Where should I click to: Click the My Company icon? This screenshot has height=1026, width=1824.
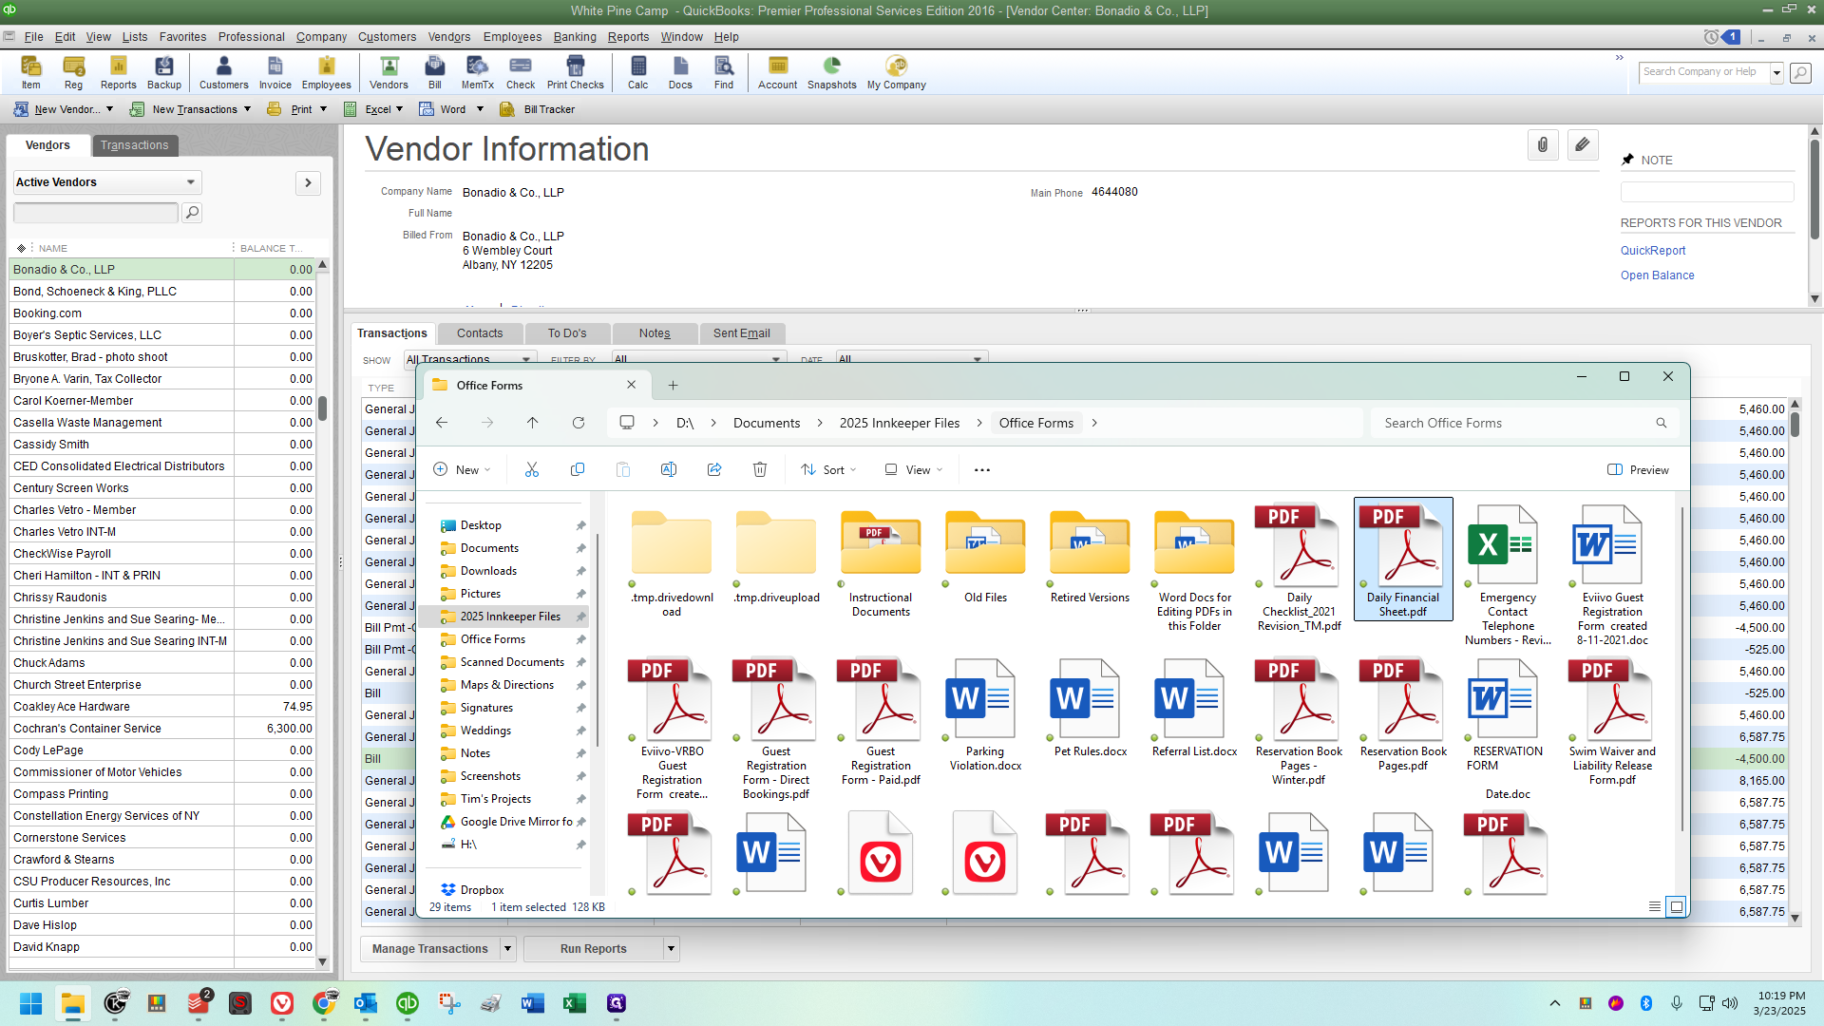[896, 72]
